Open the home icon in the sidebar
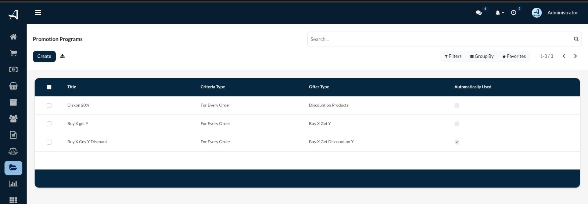The height and width of the screenshot is (204, 588). point(13,37)
